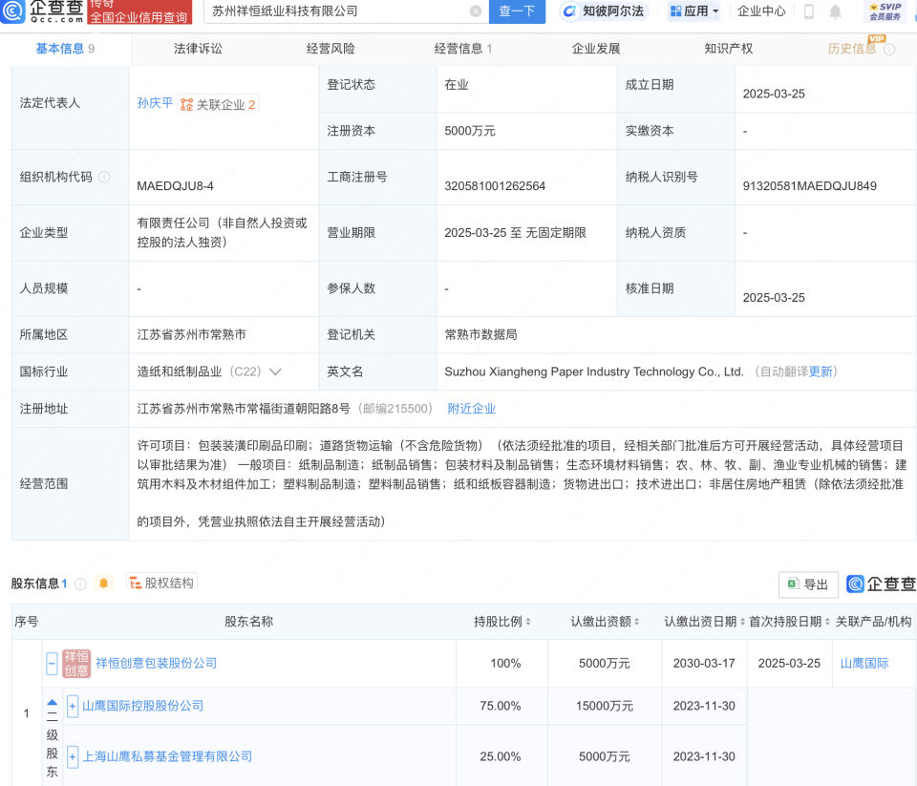Expand 上海山鹰私募基金管理有限公司 row
This screenshot has height=786, width=917.
[x=73, y=756]
